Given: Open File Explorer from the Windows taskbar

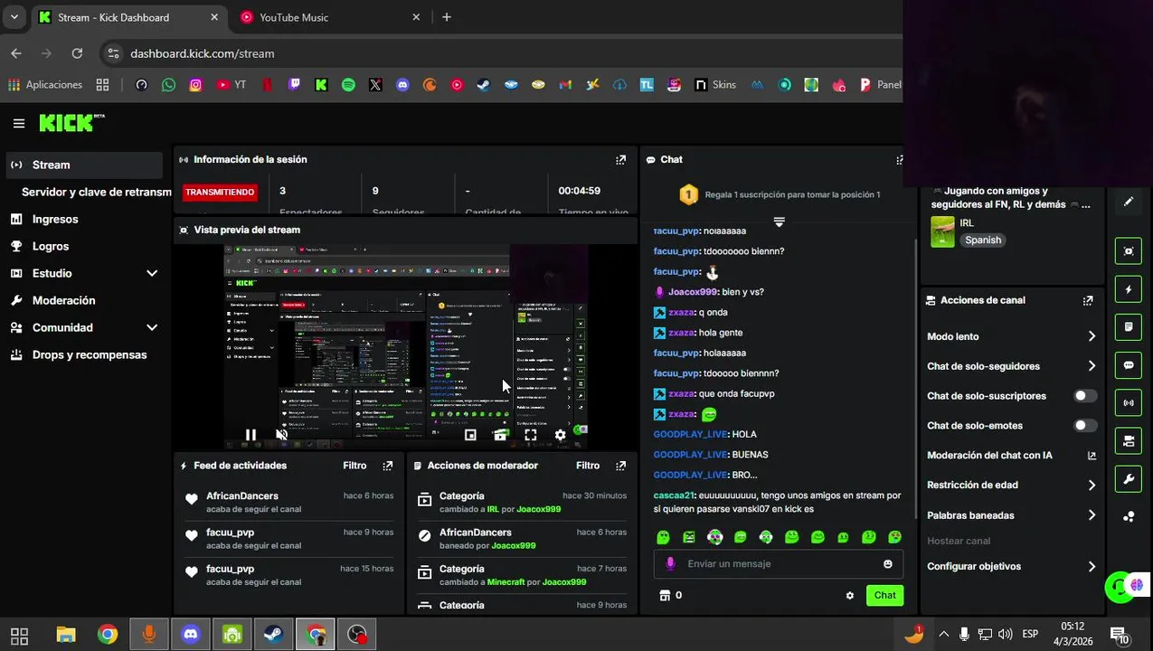Looking at the screenshot, I should point(66,635).
